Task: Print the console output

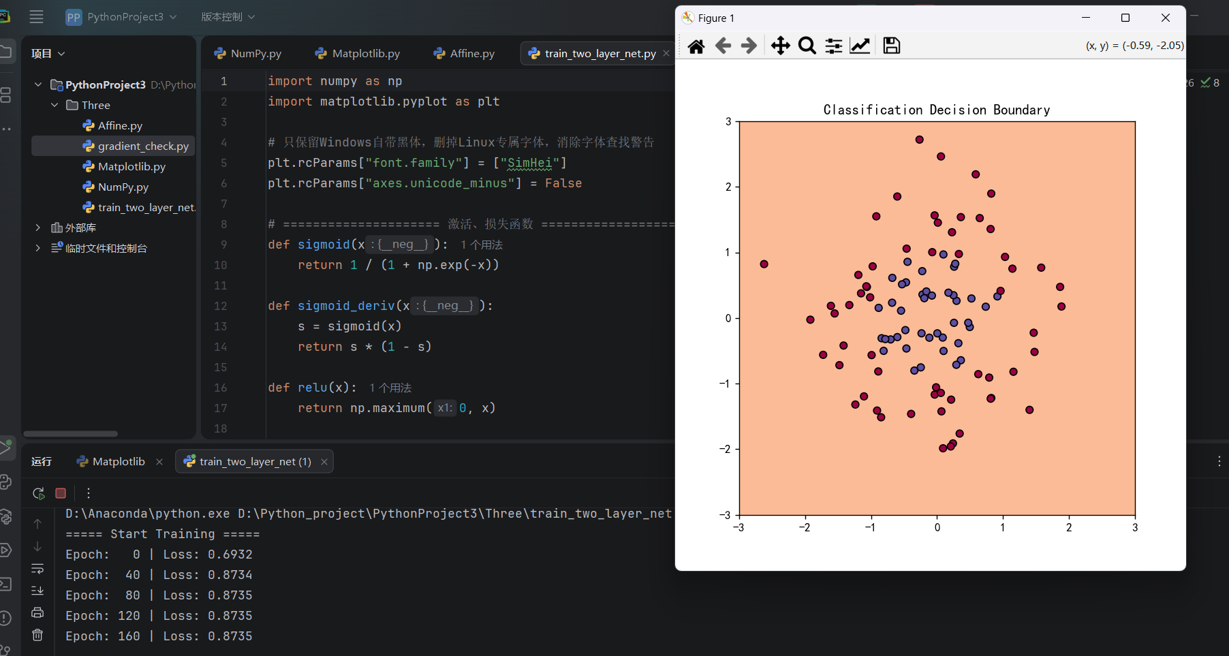Action: click(x=37, y=612)
